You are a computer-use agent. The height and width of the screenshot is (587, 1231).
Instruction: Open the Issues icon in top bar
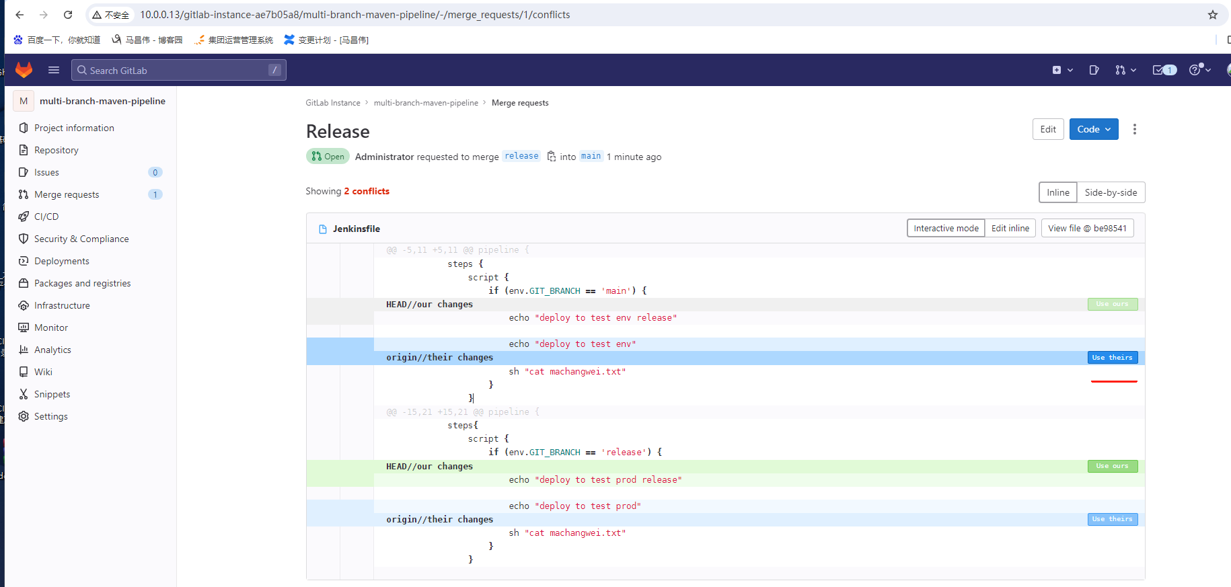1094,70
